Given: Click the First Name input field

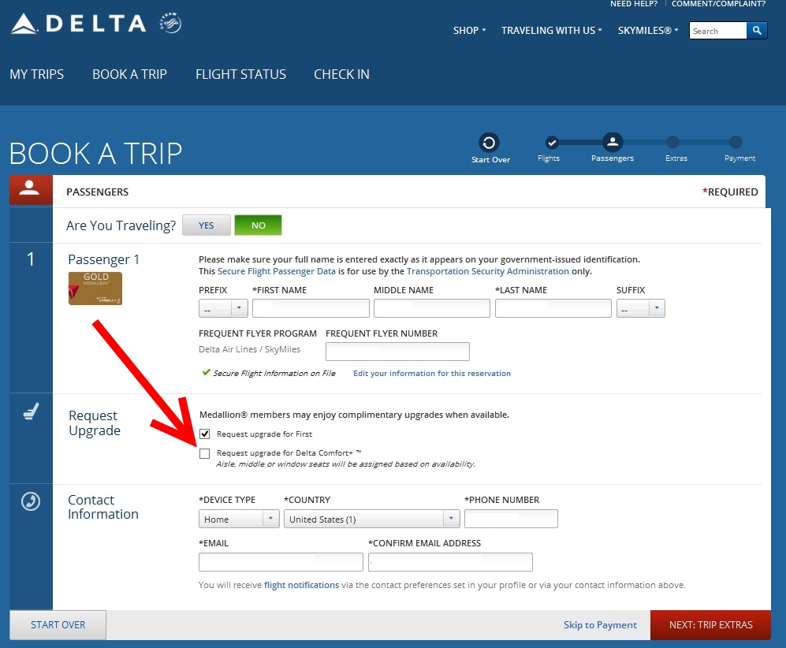Looking at the screenshot, I should point(311,308).
